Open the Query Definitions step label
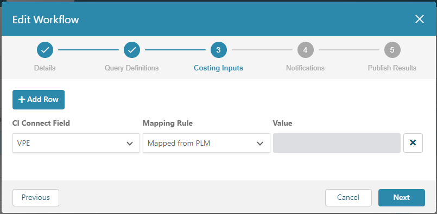Screen dimensions: 437x214 tap(131, 68)
